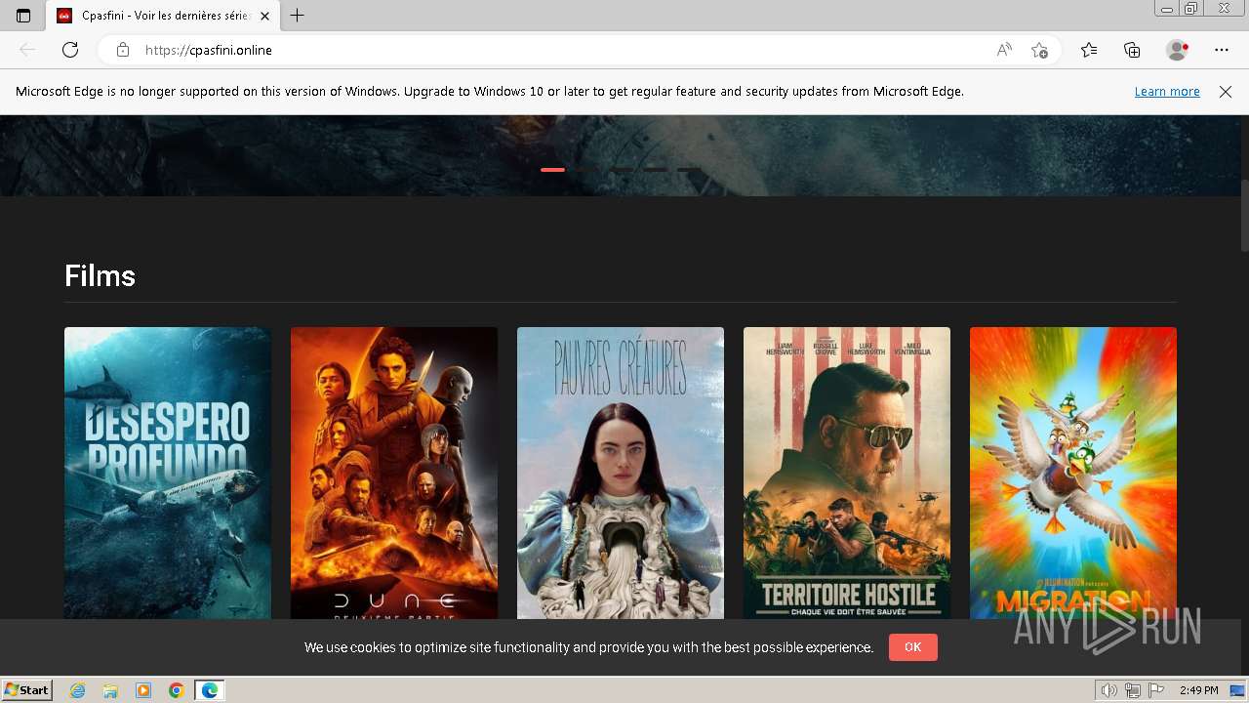1249x703 pixels.
Task: Open the Favorites list icon
Action: point(1089,50)
